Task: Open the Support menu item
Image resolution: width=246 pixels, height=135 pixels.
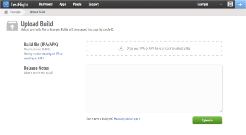Action: click(94, 4)
